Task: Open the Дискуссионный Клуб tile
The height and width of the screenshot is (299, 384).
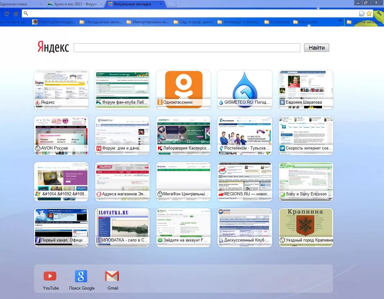Action: (x=245, y=227)
